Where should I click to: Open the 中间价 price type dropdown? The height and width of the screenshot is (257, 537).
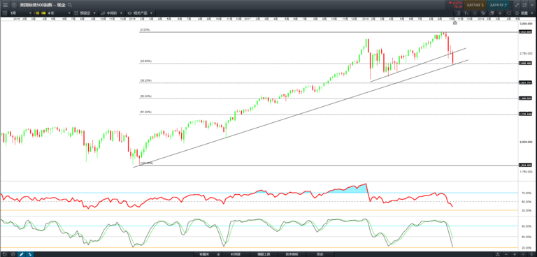coord(112,13)
